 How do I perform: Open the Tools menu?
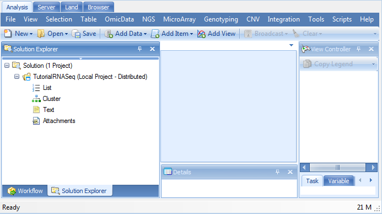[x=316, y=19]
